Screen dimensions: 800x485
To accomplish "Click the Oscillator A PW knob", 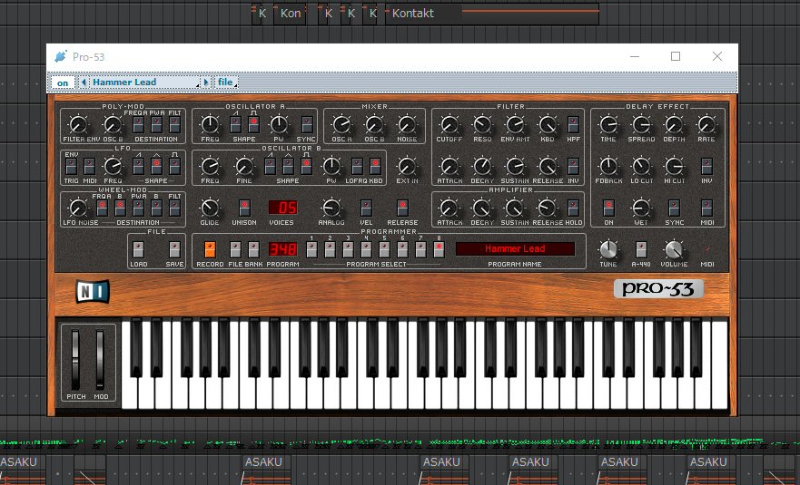I will (279, 125).
